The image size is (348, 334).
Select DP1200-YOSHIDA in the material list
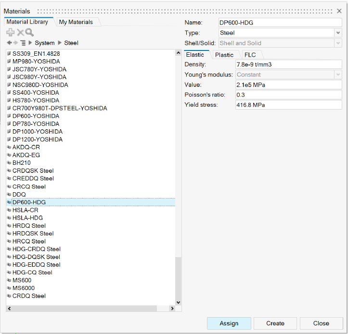(38, 139)
